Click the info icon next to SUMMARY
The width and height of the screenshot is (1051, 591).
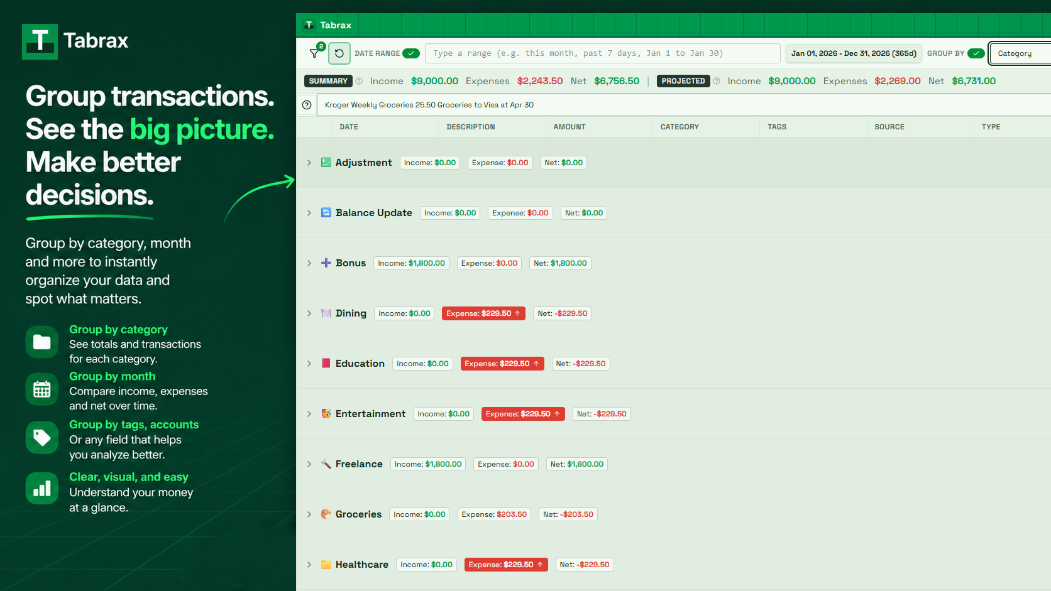359,81
